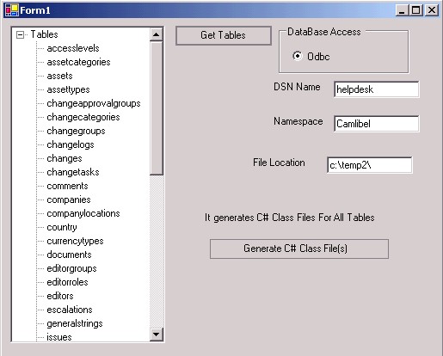This screenshot has width=443, height=356.
Task: Click the DataBase Access group label
Action: tap(324, 32)
